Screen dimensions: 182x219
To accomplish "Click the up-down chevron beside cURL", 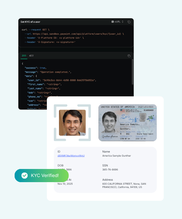I will click(123, 22).
